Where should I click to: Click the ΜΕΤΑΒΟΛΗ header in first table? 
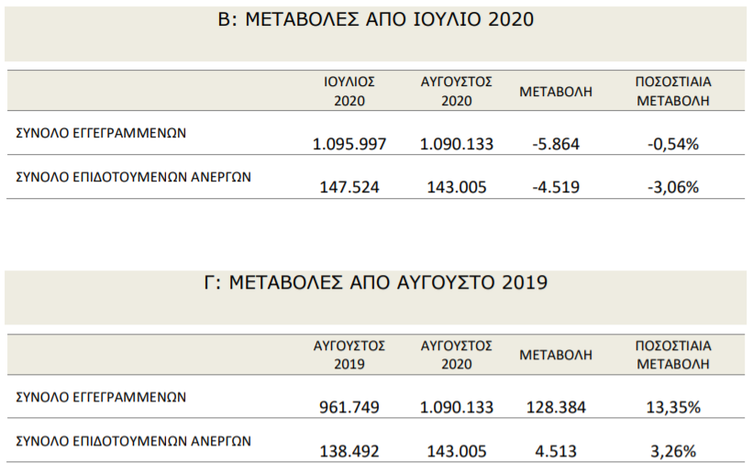pyautogui.click(x=556, y=92)
